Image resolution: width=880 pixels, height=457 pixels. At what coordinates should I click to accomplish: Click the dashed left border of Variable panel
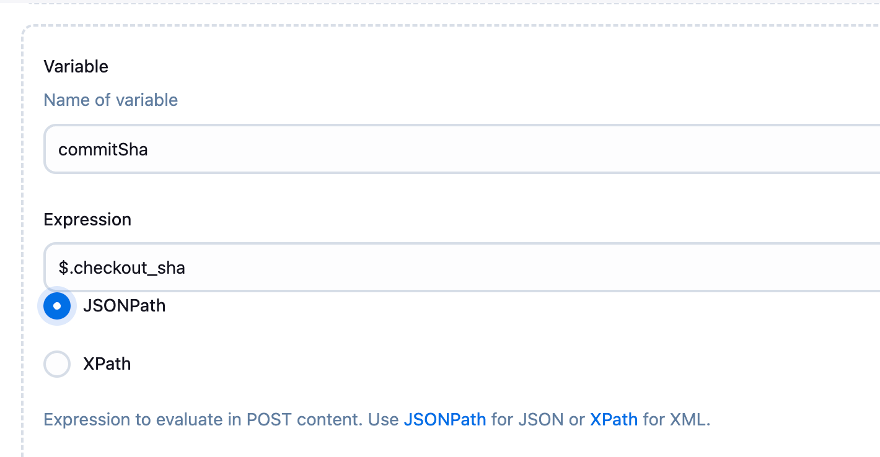point(23,248)
